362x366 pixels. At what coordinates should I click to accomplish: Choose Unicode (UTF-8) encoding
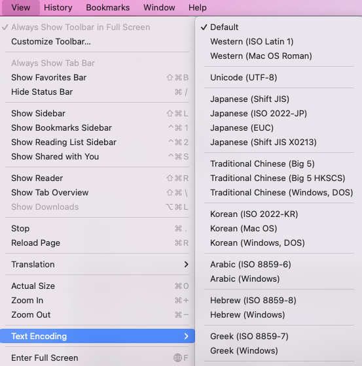278,78
